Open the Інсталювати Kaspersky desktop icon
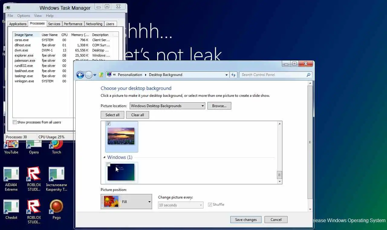 57,179
